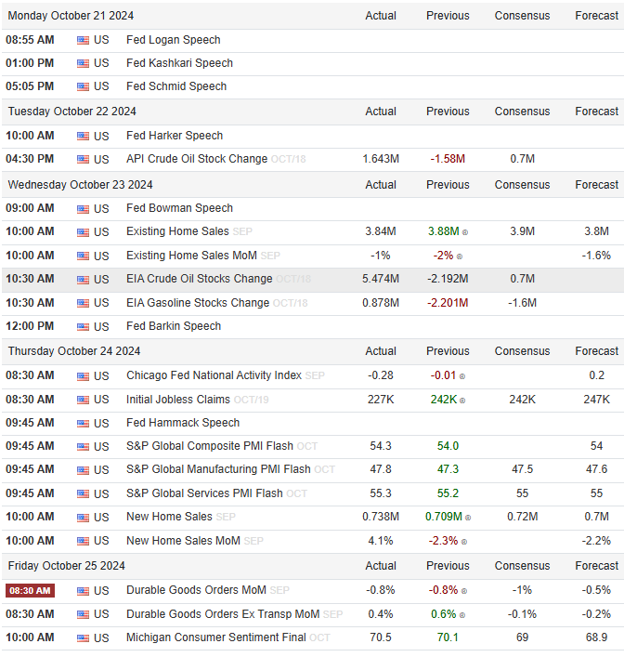Select S&P Global Manufacturing PMI Flash event
624x657 pixels.
[x=218, y=469]
